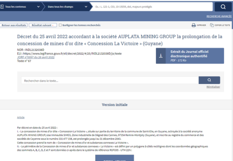
Task: Click the decree title heading
Action: click(x=120, y=40)
